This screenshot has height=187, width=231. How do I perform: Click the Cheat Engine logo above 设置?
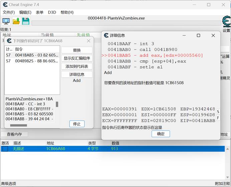226,22
